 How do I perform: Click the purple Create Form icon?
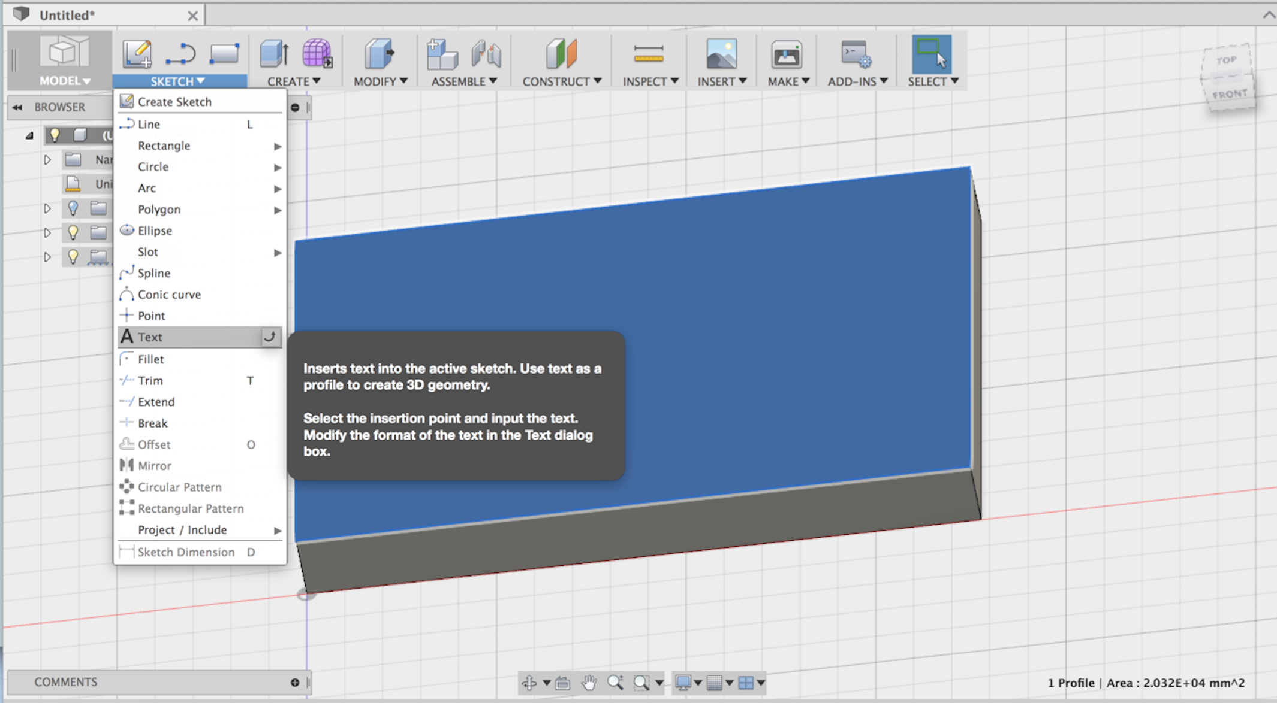pos(317,53)
